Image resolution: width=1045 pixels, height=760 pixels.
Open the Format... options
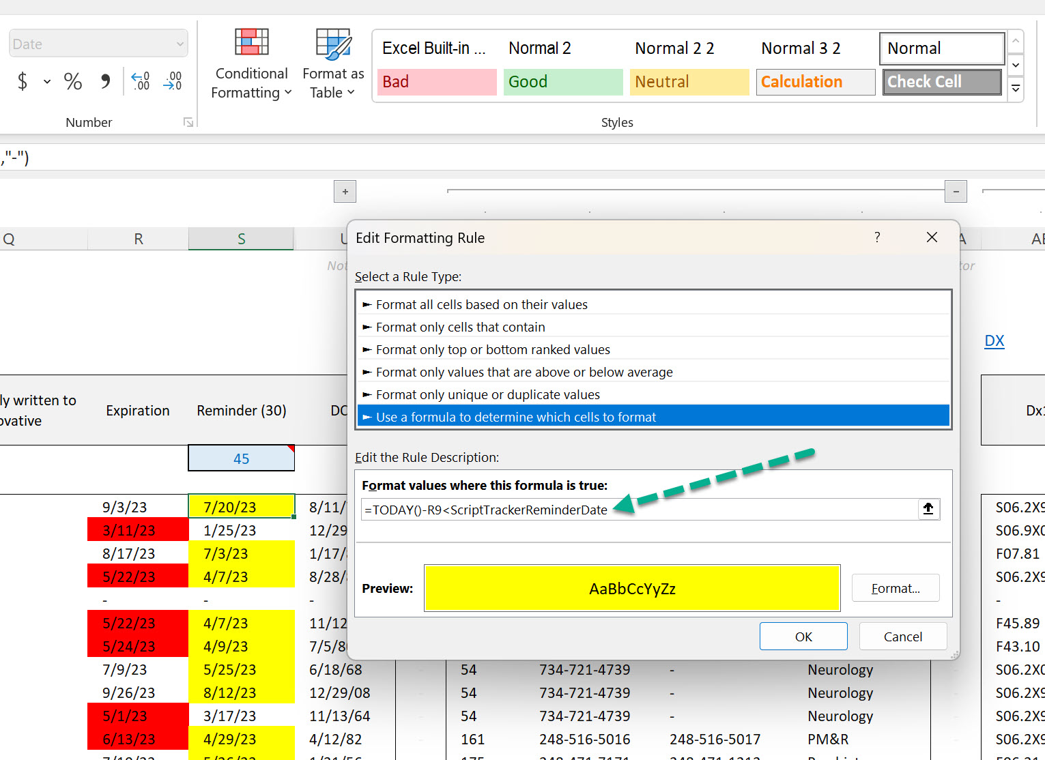(x=896, y=587)
